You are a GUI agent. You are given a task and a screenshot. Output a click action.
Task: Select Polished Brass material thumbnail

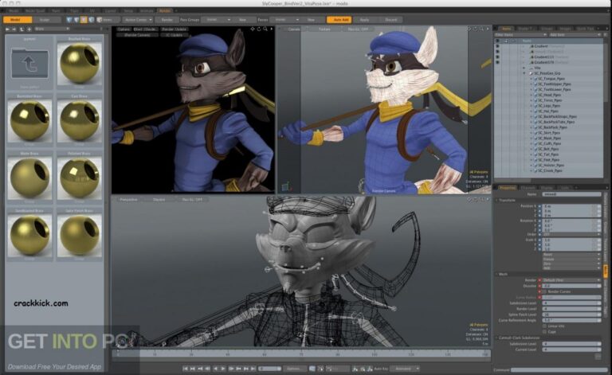pyautogui.click(x=80, y=178)
